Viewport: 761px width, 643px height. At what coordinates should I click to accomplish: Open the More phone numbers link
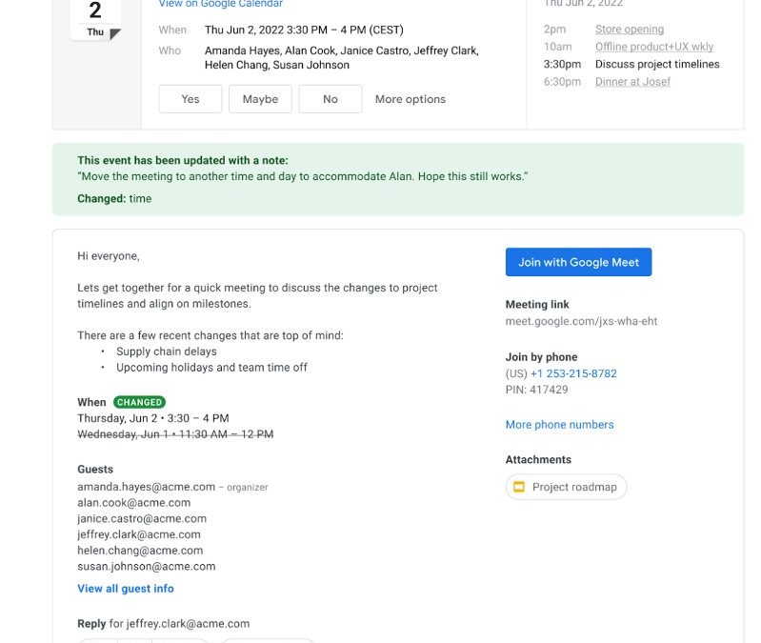coord(559,425)
